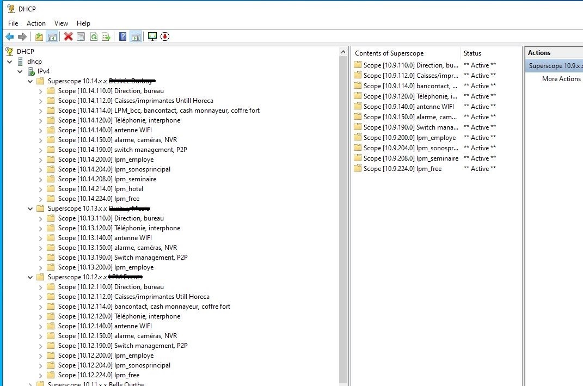Click the Back navigation arrow icon

[10, 36]
